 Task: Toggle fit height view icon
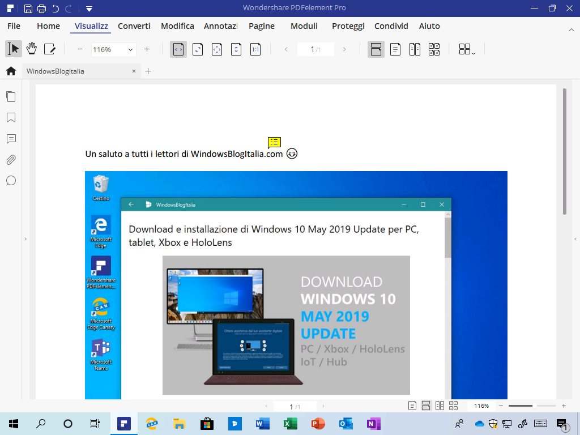click(x=236, y=49)
